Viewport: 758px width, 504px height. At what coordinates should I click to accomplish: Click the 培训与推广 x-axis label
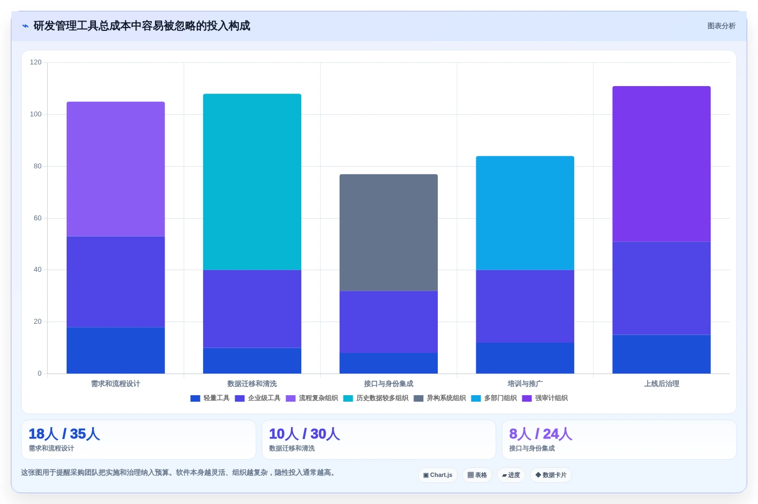tap(525, 384)
